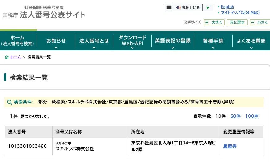
Task: Reset font size with 元に戻す button
Action: (x=237, y=22)
